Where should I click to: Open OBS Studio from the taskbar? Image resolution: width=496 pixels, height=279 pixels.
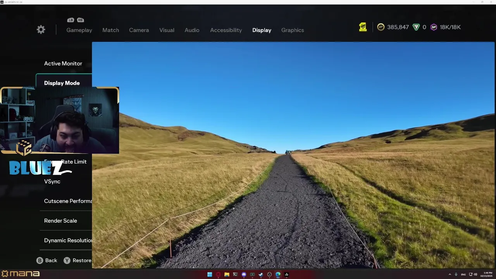coord(269,274)
